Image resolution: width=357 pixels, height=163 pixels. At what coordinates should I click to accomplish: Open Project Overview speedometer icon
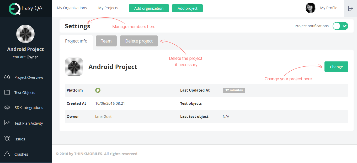[7, 77]
